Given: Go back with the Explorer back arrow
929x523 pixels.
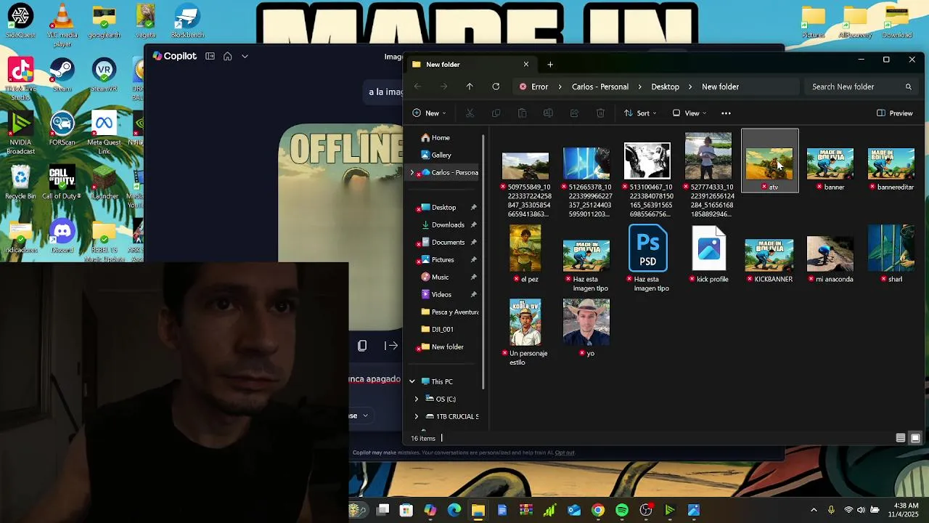Looking at the screenshot, I should (x=417, y=86).
